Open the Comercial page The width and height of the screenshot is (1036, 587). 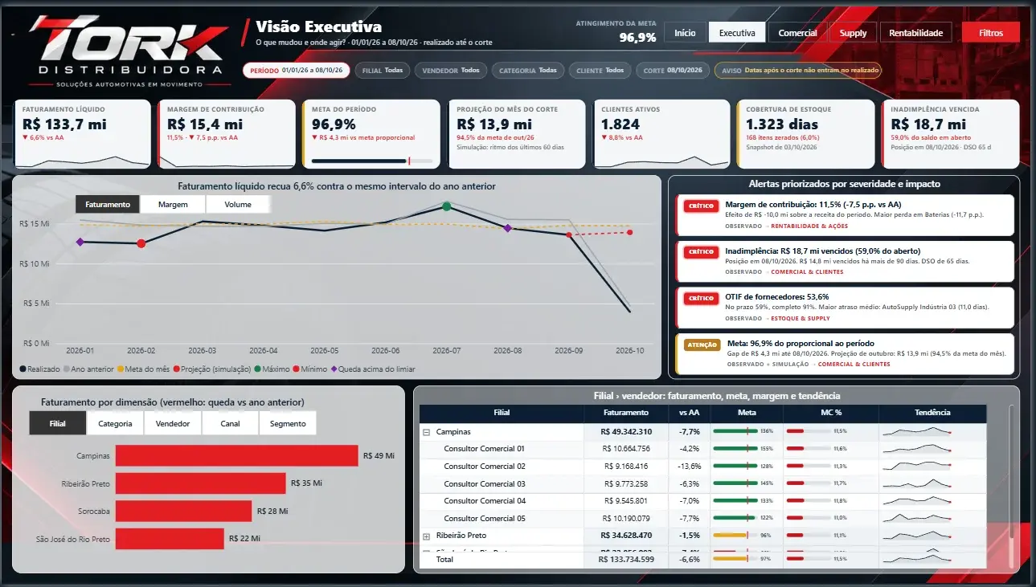(797, 33)
